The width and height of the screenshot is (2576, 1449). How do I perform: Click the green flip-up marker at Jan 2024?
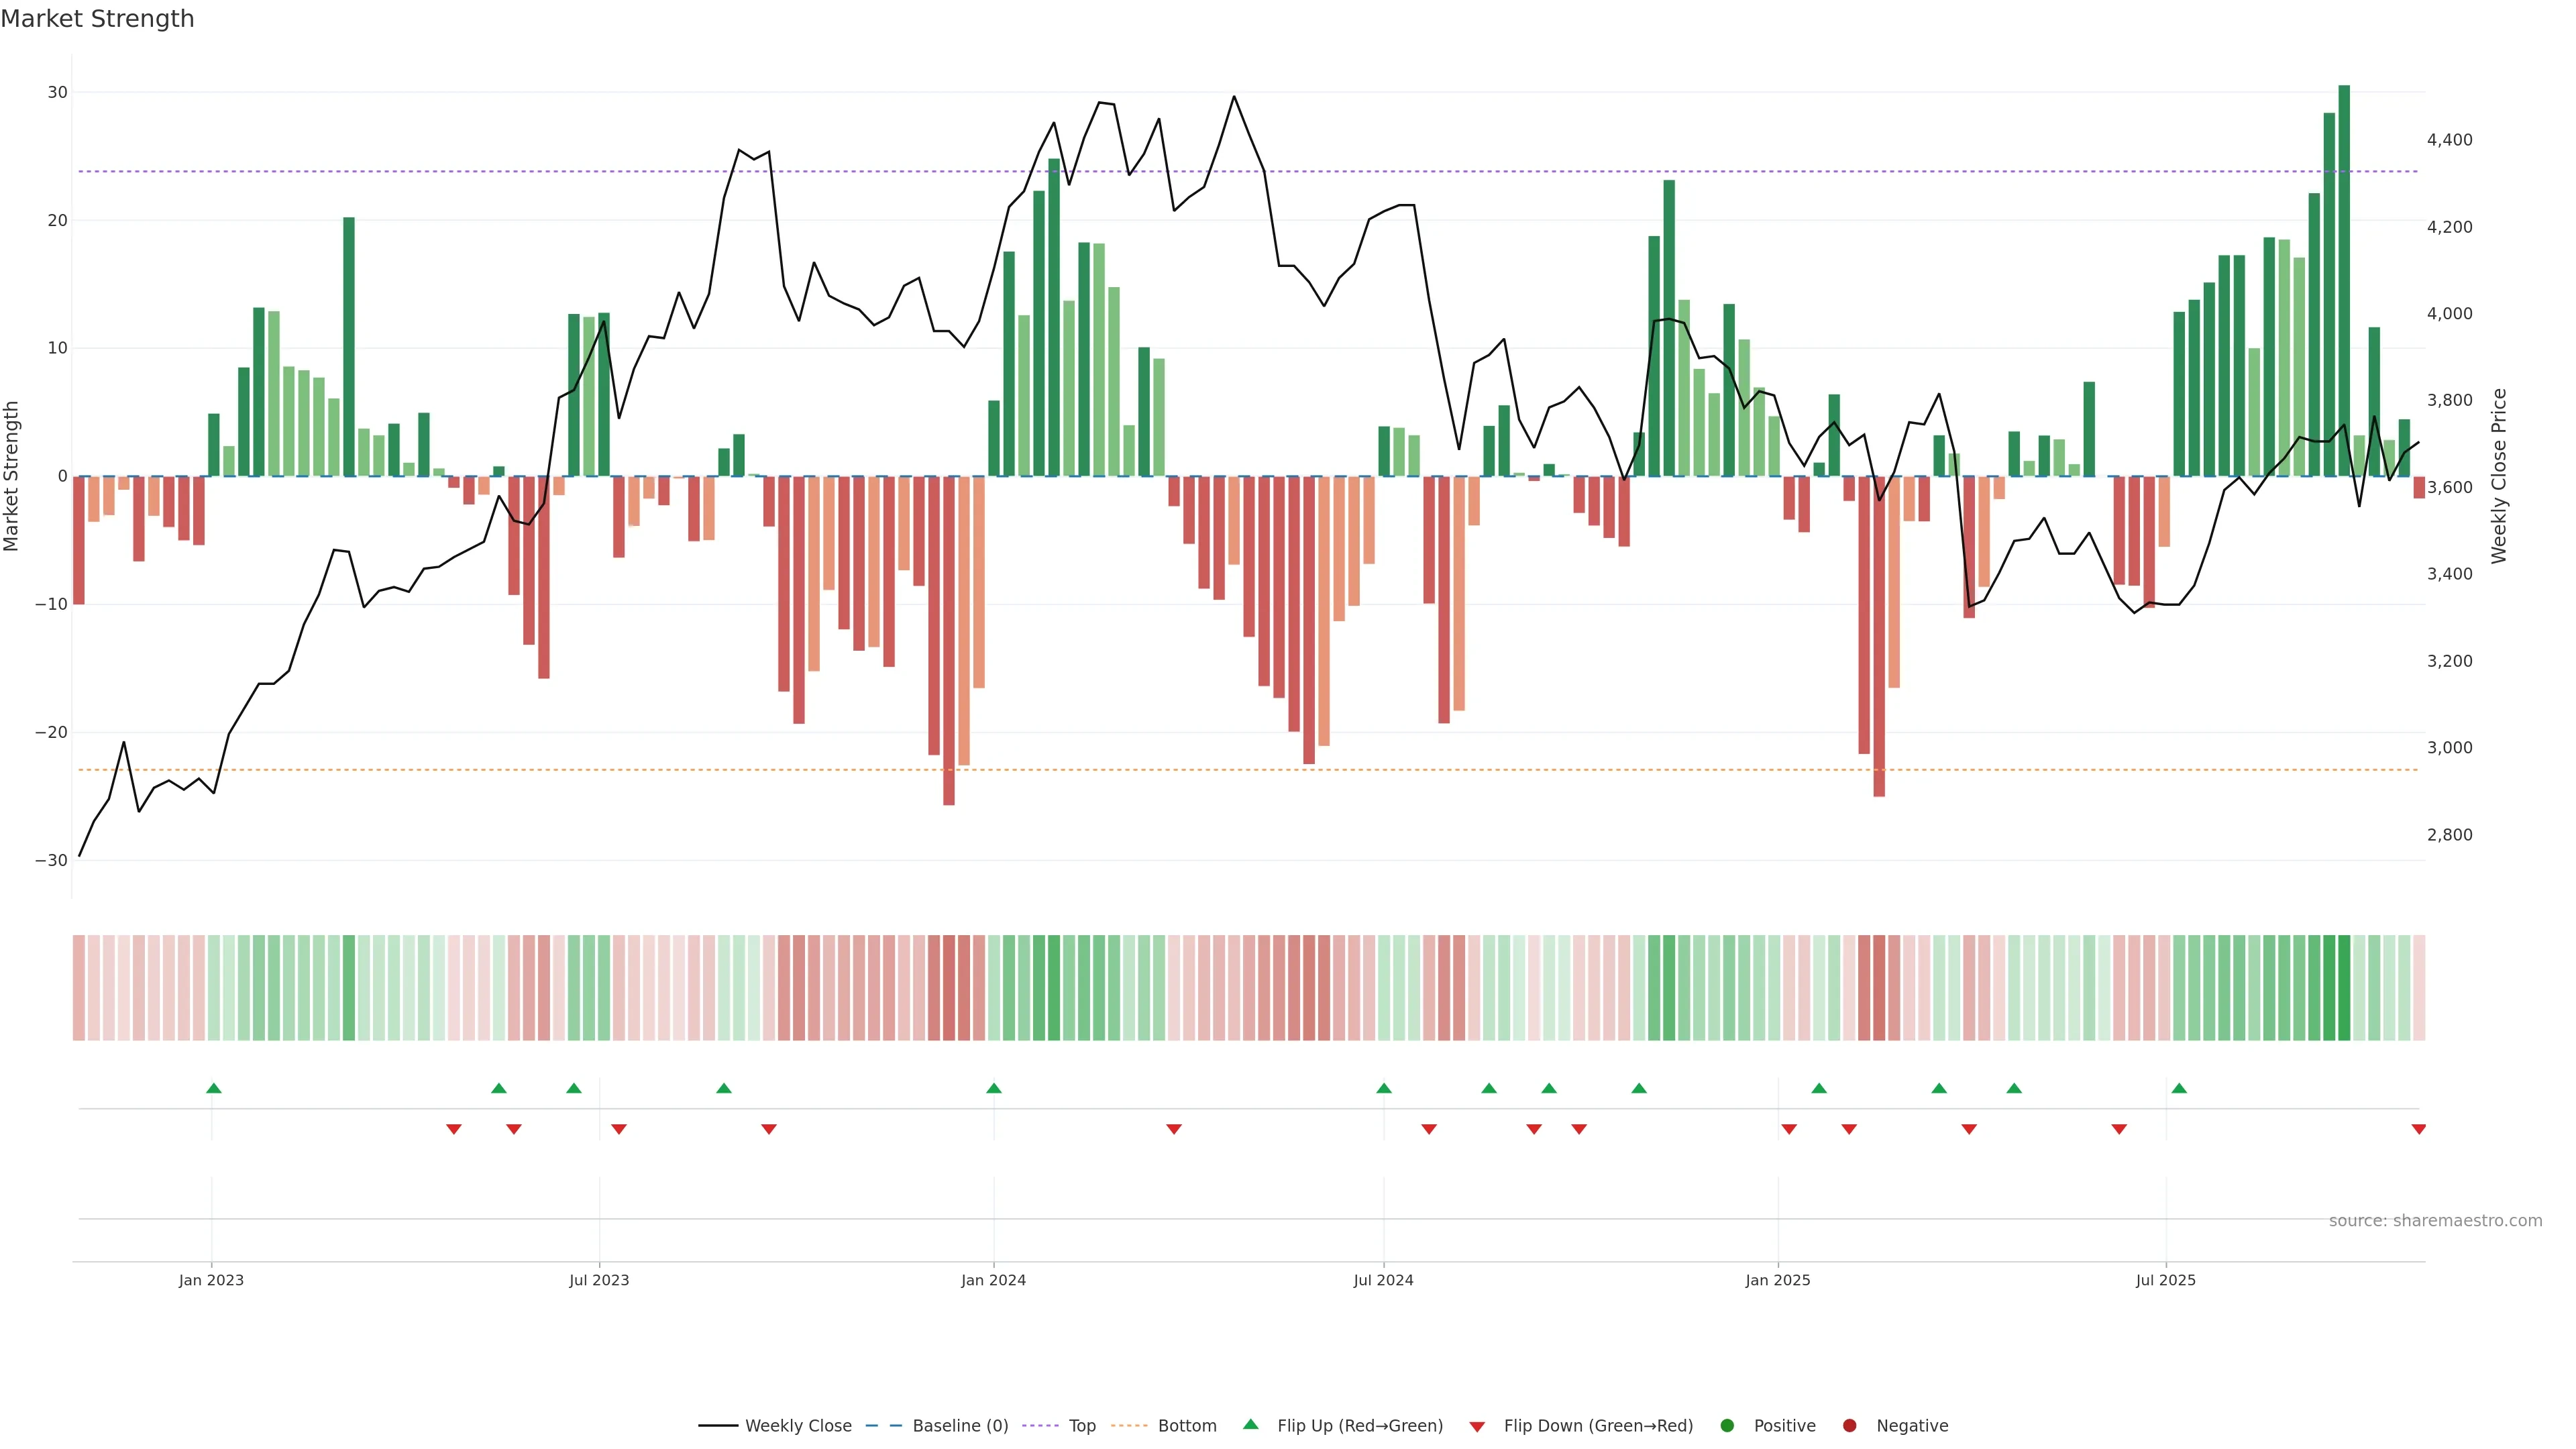tap(993, 1088)
